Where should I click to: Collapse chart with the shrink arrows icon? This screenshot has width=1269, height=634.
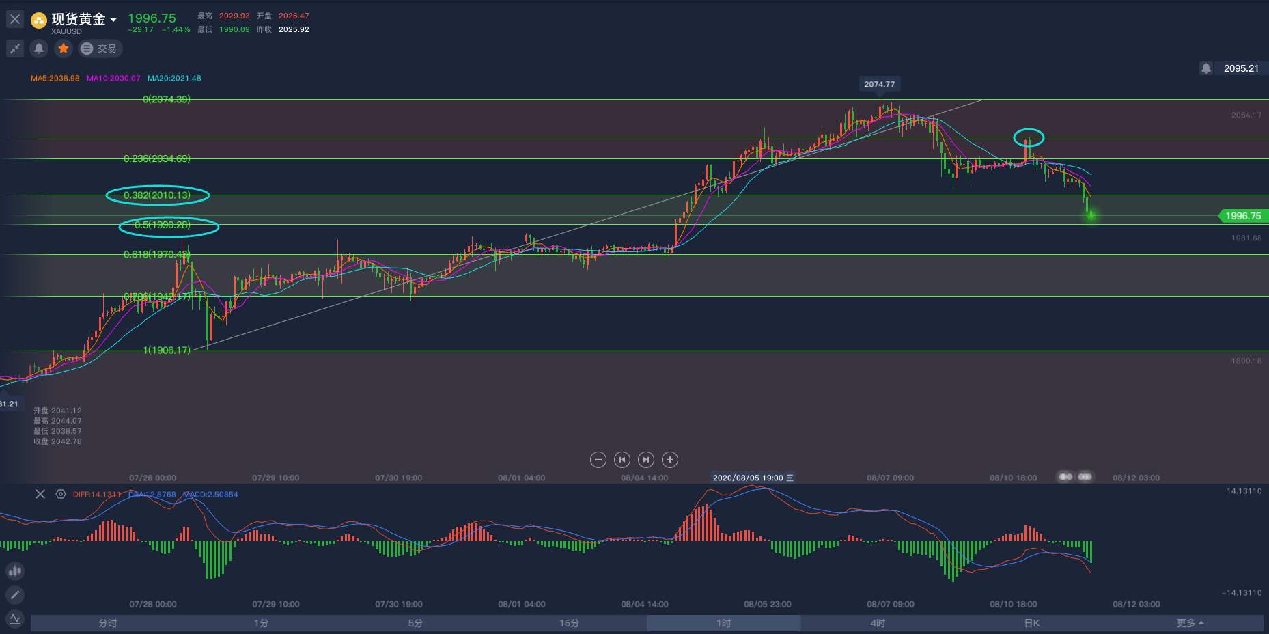pyautogui.click(x=14, y=49)
